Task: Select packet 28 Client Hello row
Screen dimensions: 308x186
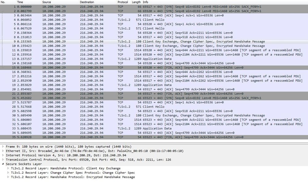Action: click(154, 107)
